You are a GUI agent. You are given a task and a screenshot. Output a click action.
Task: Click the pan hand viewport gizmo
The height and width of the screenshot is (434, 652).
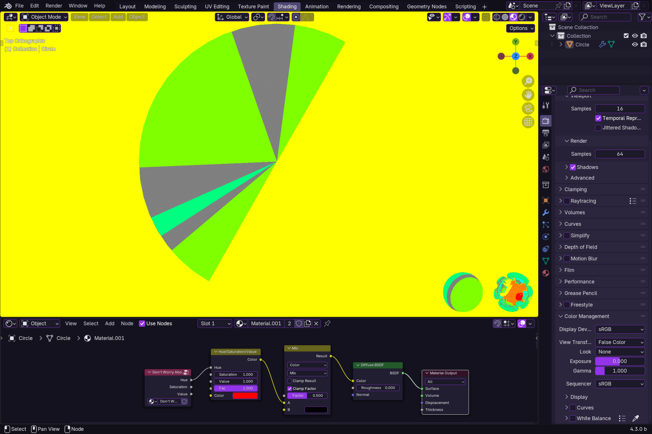528,95
